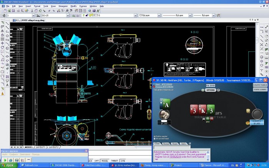Click the Zoom Realtime magnifier icon

(x=63, y=11)
